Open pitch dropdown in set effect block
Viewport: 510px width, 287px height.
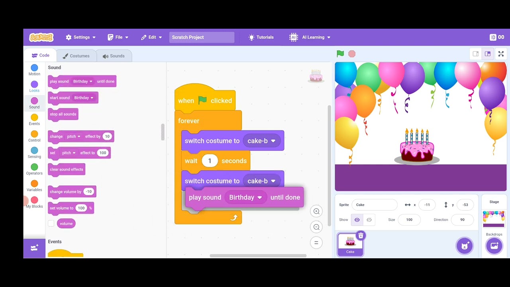click(68, 153)
